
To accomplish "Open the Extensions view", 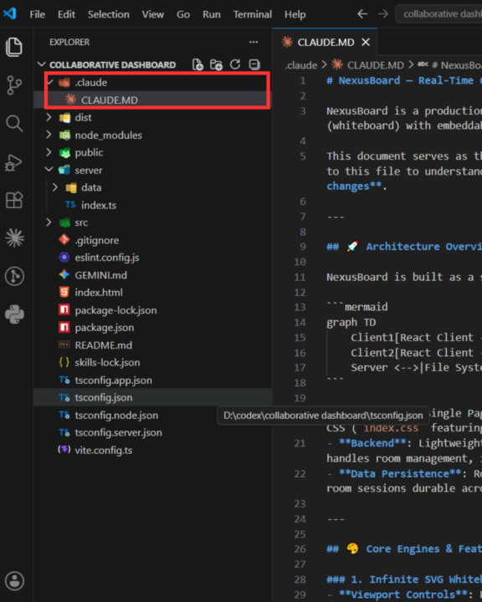I will (14, 200).
